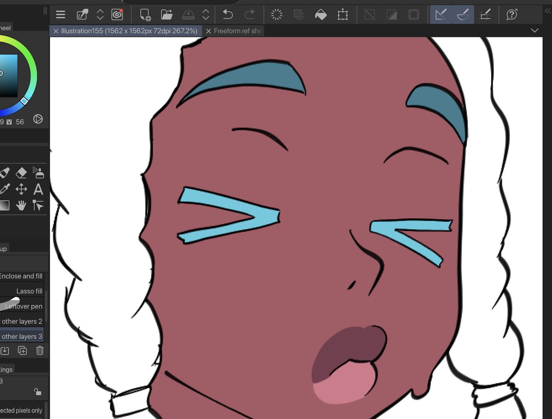Open the sub tool group tab
The width and height of the screenshot is (552, 419).
click(x=4, y=249)
